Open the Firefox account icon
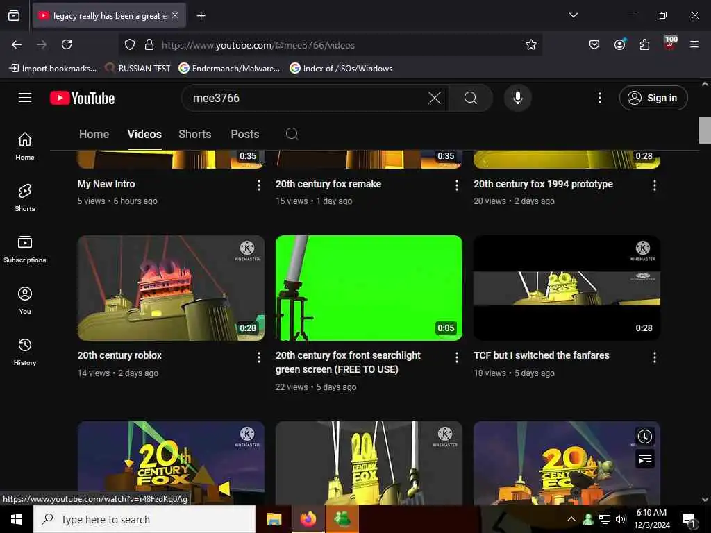Screen dimensions: 711x533 620,44
